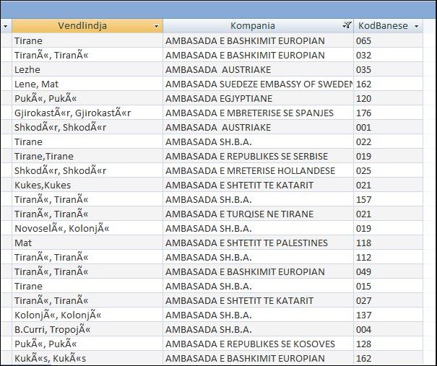The image size is (437, 366).
Task: Select the AMBASADA E SHTETIT TE PALESTINES cell
Action: (246, 243)
